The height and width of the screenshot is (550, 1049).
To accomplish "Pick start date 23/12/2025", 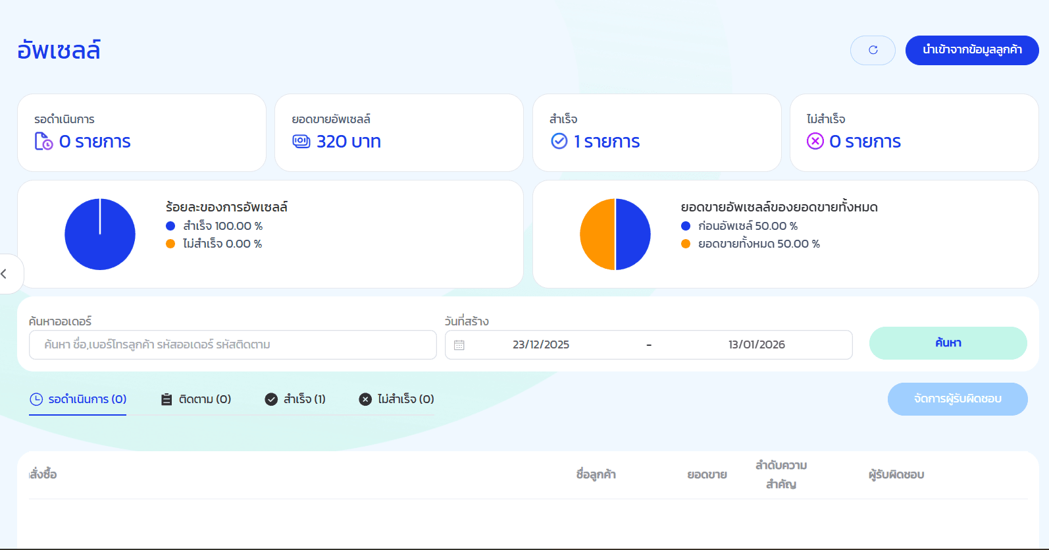I will click(x=541, y=345).
